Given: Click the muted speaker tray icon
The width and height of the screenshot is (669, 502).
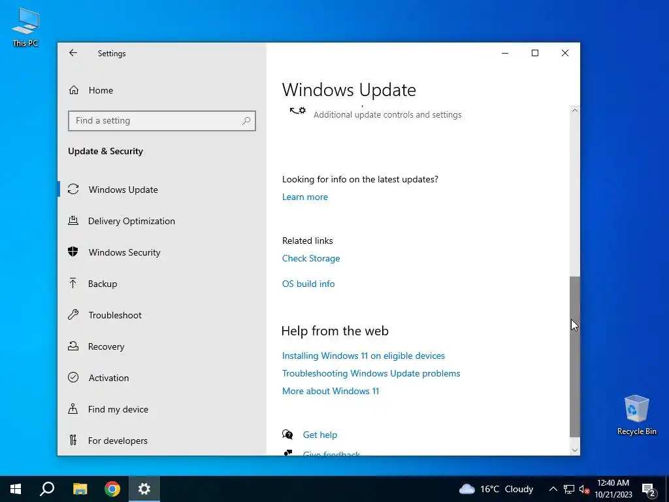Looking at the screenshot, I should (x=584, y=489).
